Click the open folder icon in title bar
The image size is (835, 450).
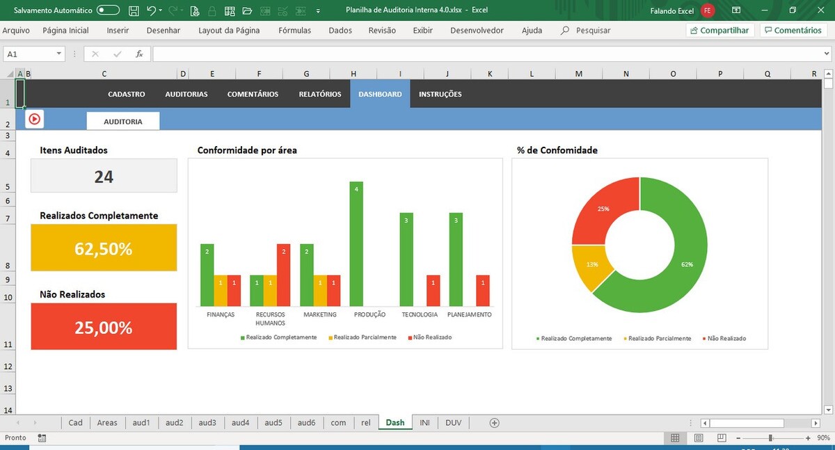point(247,10)
